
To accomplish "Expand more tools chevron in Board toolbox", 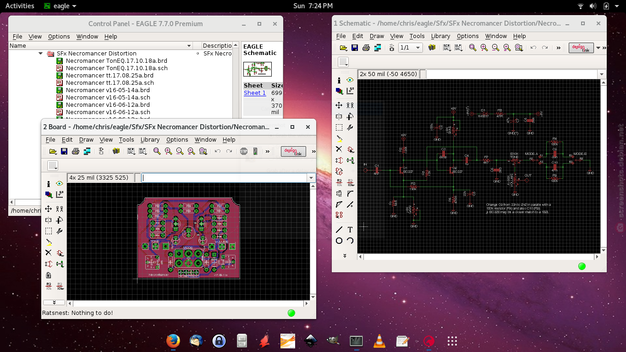I will [54, 302].
